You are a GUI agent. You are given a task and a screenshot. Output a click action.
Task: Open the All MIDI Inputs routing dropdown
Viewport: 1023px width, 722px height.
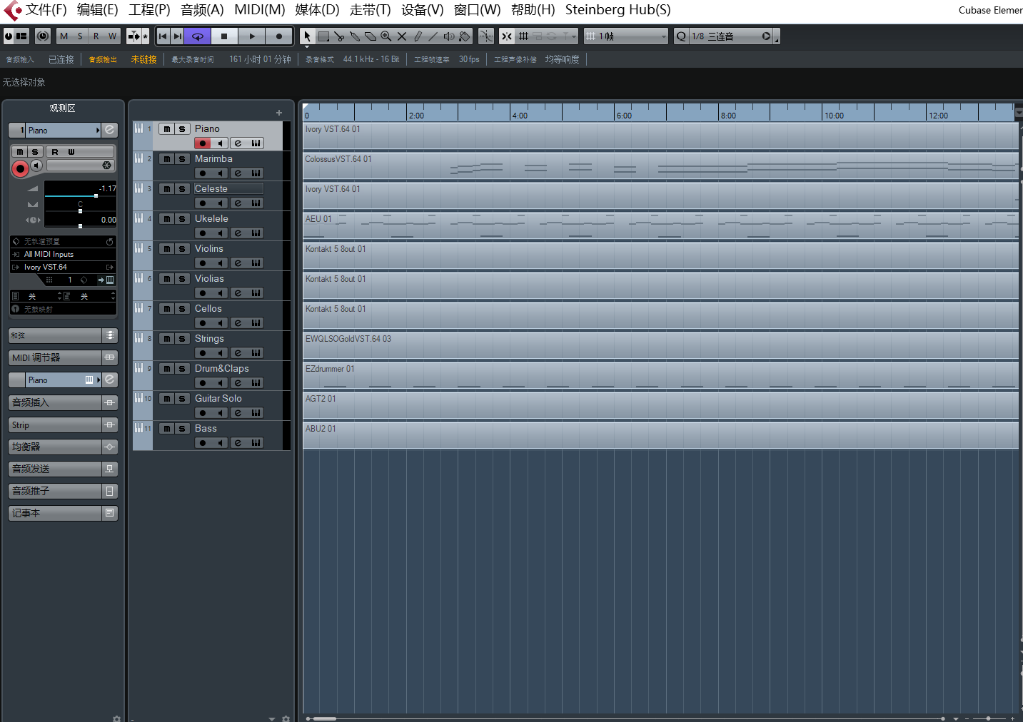click(63, 254)
